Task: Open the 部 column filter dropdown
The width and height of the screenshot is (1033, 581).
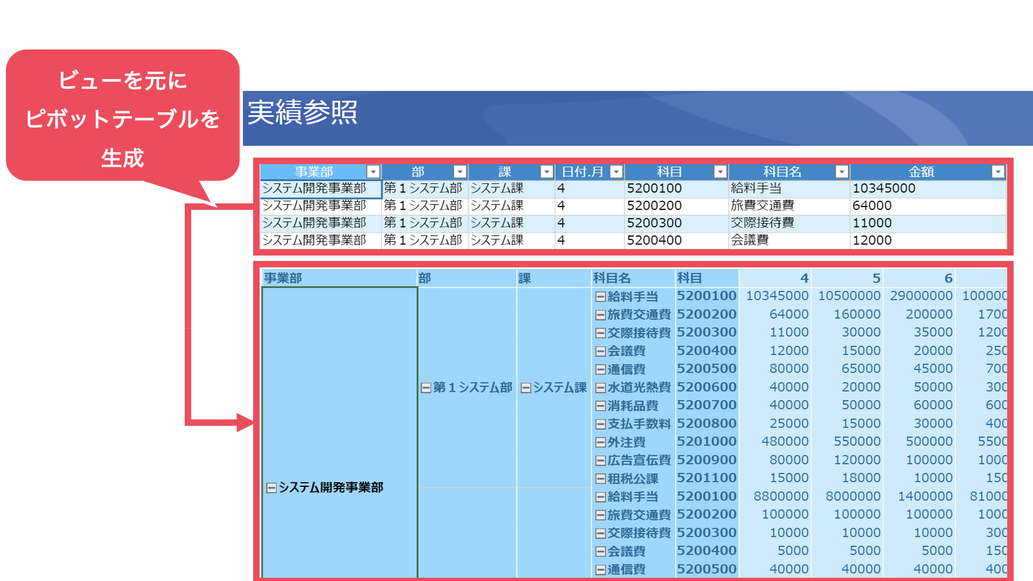Action: pyautogui.click(x=459, y=172)
